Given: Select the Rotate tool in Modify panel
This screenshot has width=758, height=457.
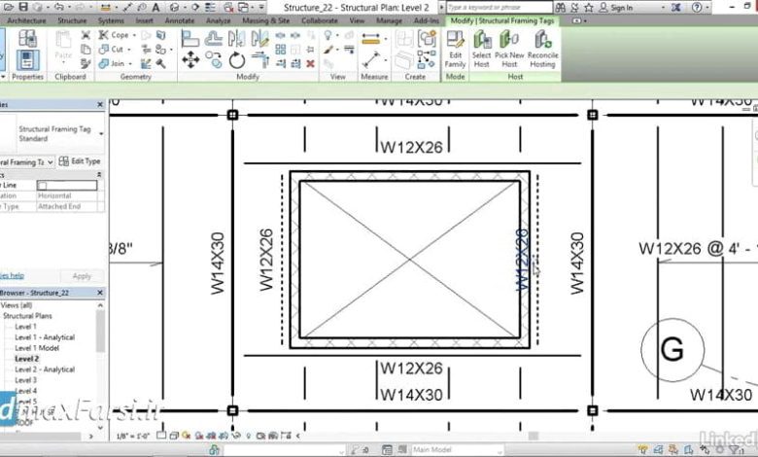Looking at the screenshot, I should 238,60.
